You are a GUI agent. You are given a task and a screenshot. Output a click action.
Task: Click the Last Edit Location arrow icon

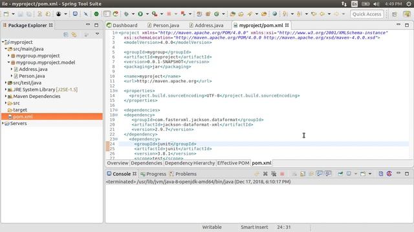314,14
